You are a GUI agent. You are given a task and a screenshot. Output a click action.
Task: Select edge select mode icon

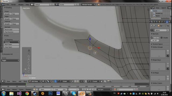(75, 81)
